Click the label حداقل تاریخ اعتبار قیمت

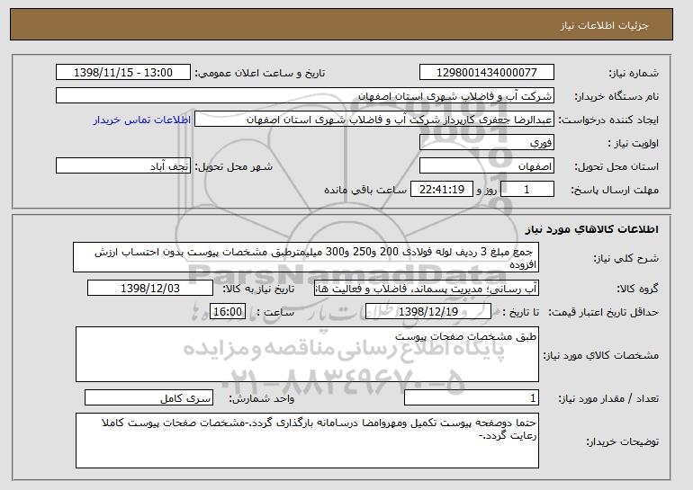click(x=603, y=312)
